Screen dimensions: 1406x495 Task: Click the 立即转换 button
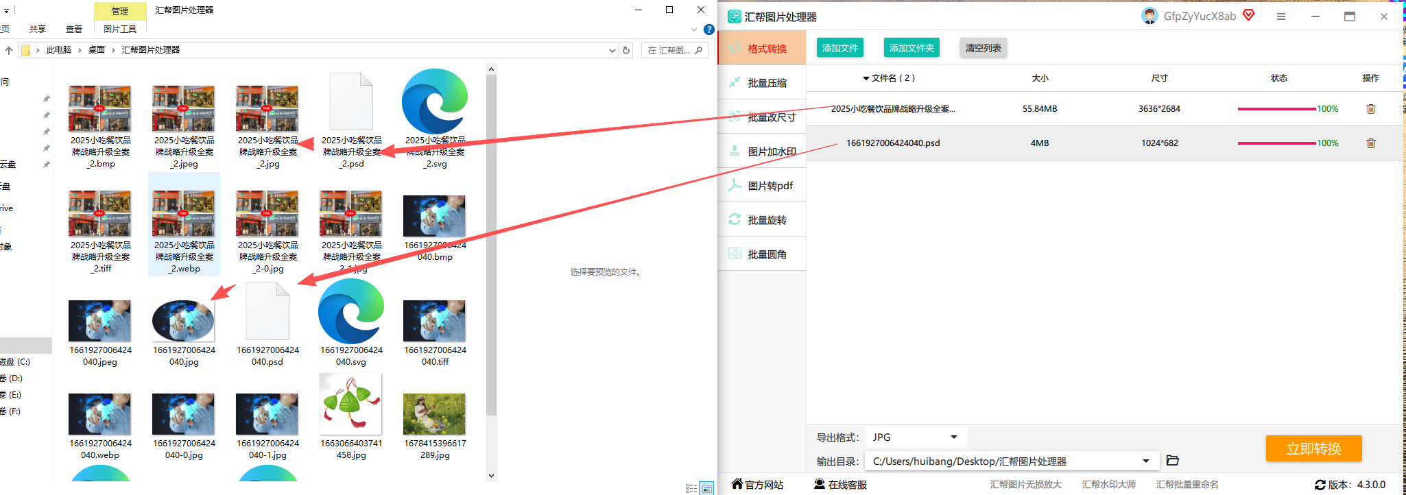click(1313, 449)
